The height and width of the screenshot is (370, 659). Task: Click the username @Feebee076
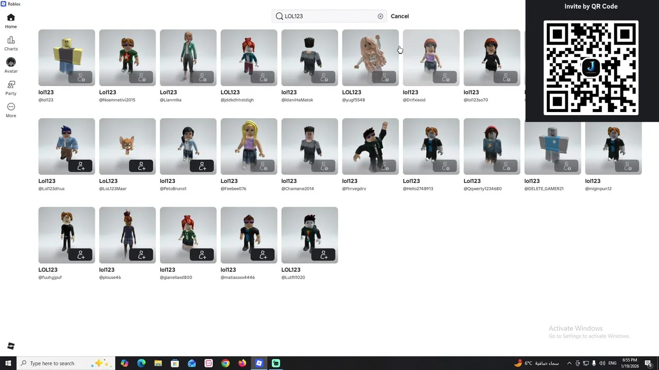coord(233,189)
